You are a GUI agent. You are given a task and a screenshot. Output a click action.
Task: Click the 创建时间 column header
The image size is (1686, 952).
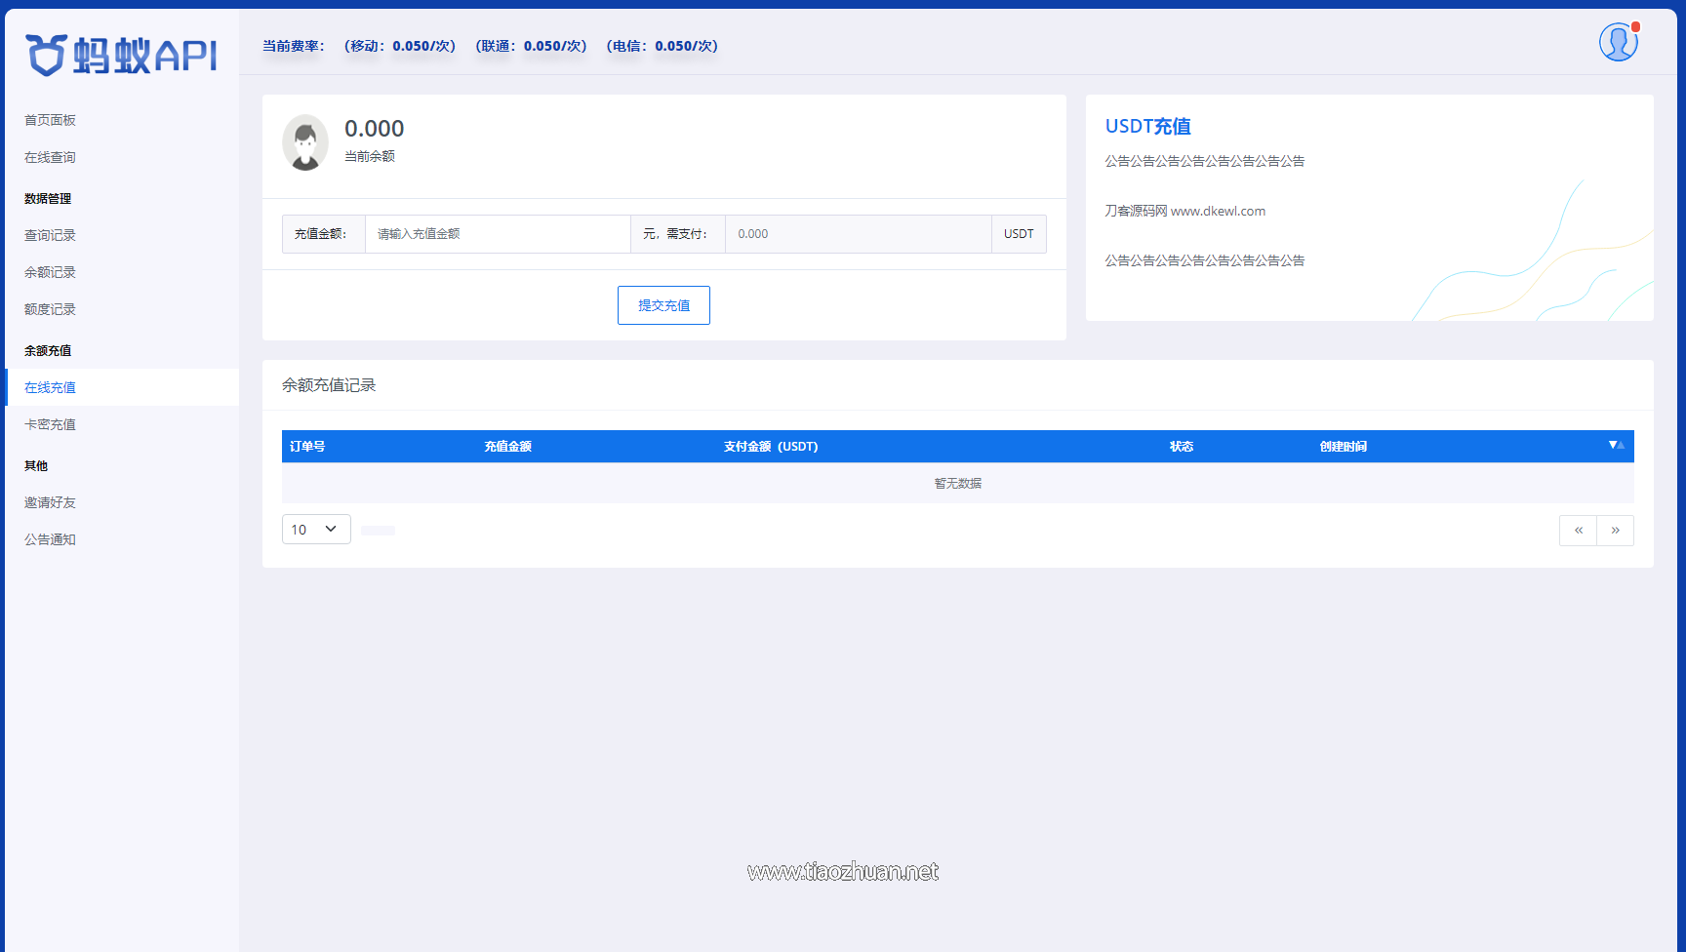tap(1344, 446)
